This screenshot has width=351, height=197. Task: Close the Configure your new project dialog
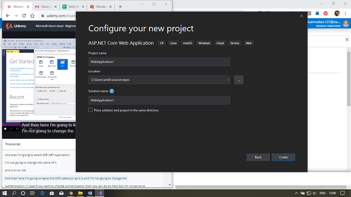coord(301,16)
